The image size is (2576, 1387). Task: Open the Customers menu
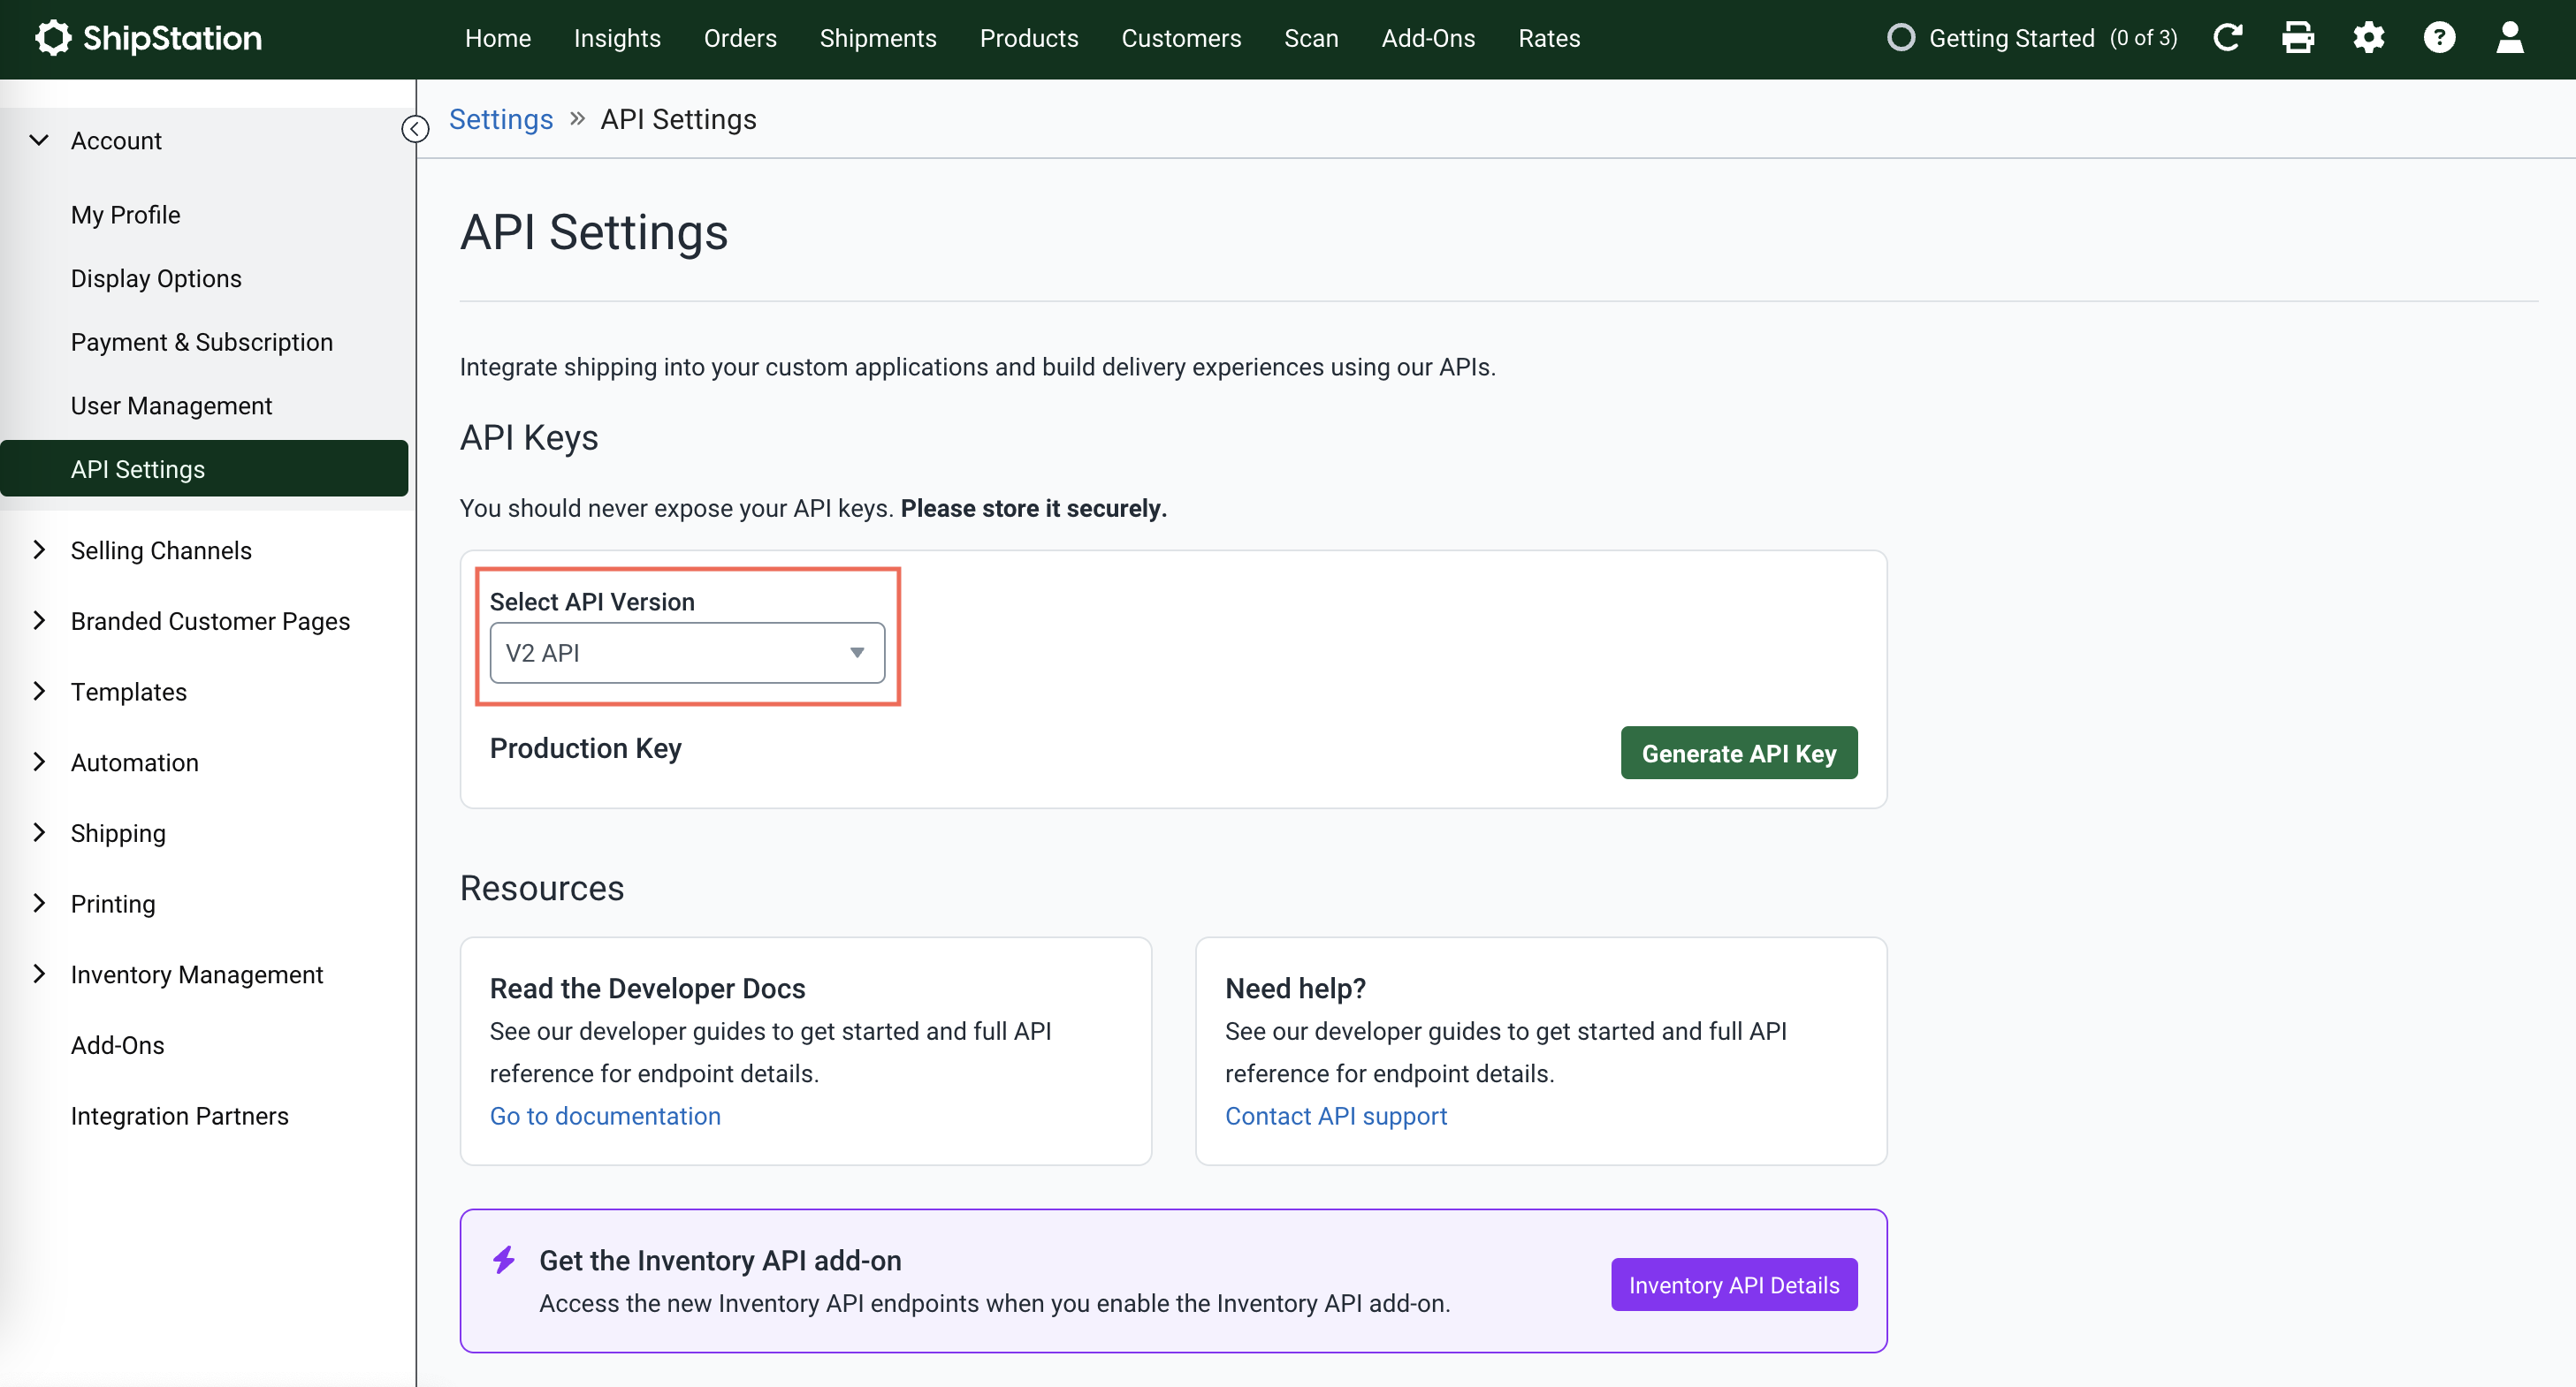pos(1181,38)
